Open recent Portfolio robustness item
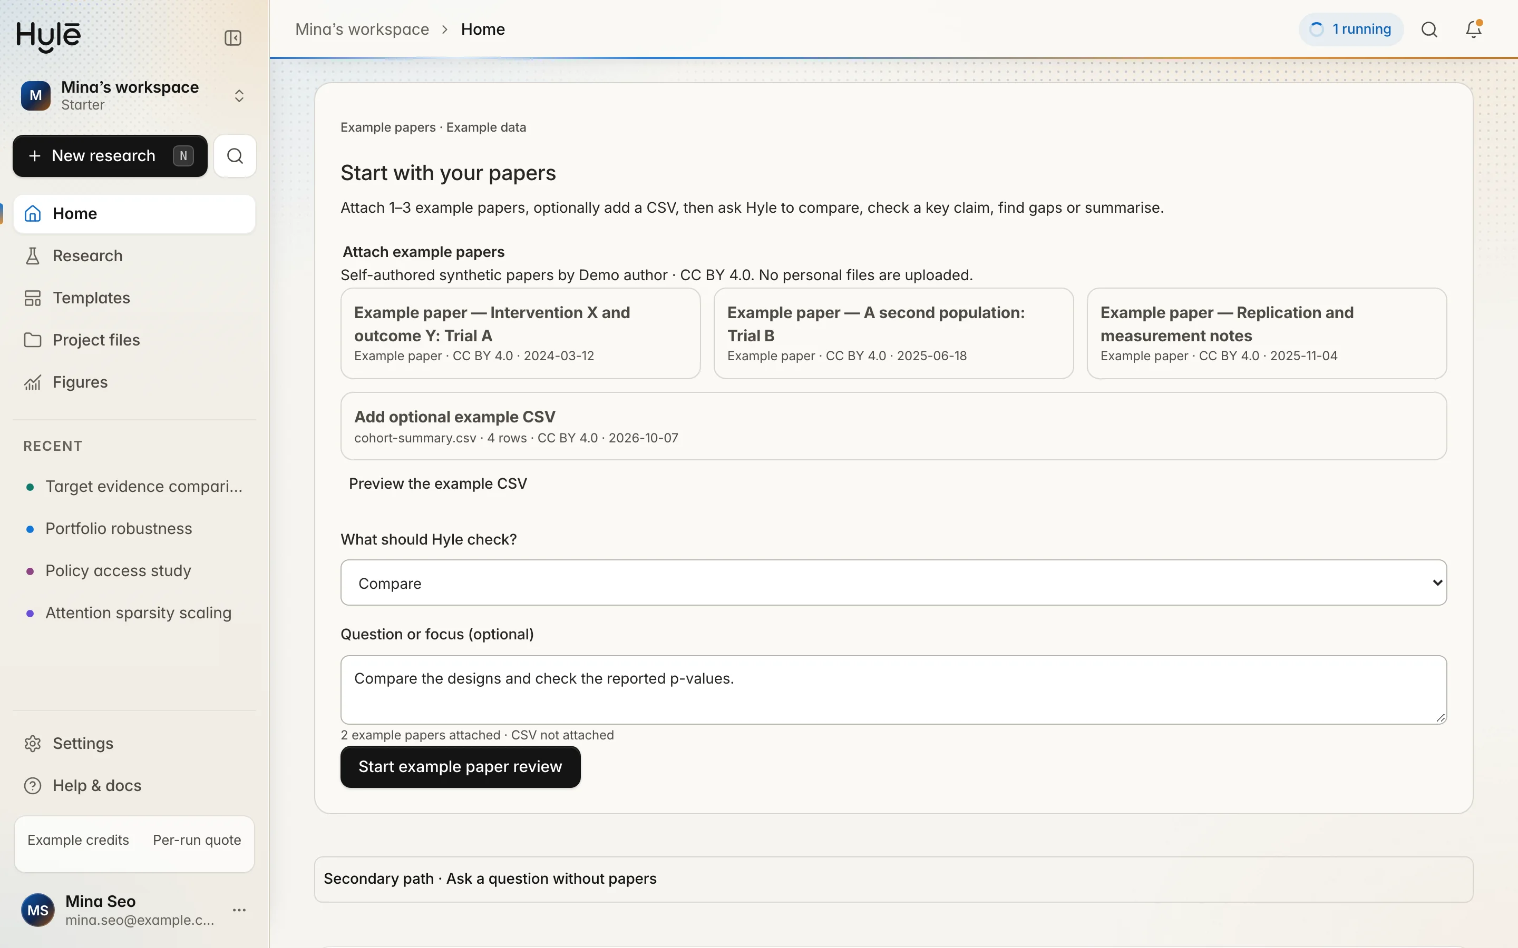 (134, 529)
